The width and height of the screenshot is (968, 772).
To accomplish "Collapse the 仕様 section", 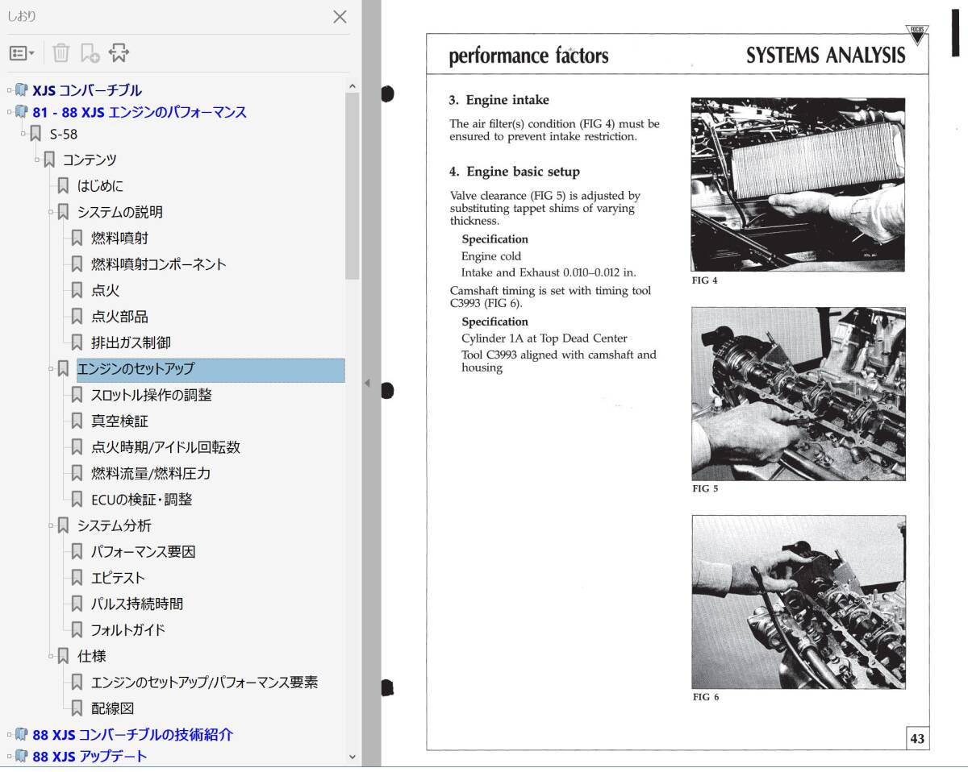I will (x=51, y=657).
